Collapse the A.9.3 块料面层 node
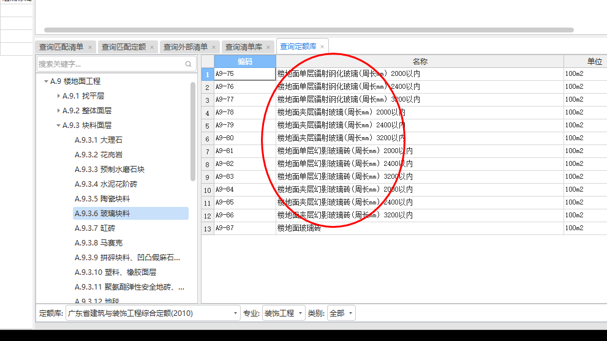607x341 pixels. 58,126
